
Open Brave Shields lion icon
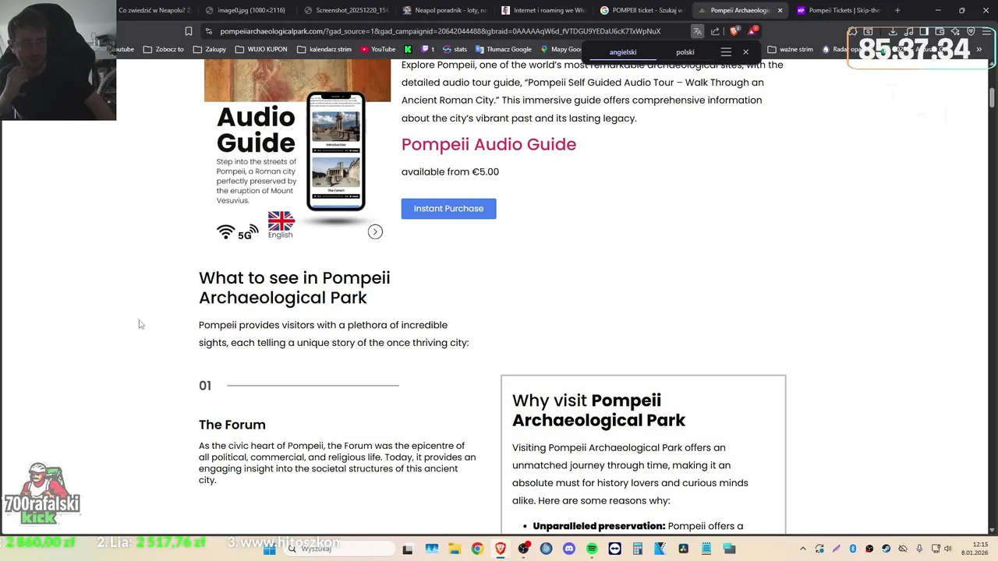pyautogui.click(x=734, y=31)
